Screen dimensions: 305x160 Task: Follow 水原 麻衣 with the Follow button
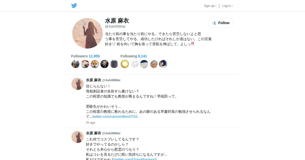[x=221, y=23]
